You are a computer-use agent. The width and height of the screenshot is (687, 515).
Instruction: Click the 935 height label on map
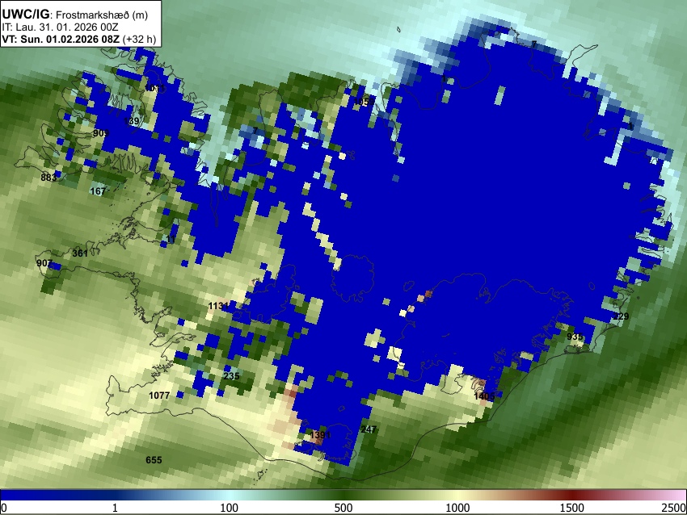575,337
